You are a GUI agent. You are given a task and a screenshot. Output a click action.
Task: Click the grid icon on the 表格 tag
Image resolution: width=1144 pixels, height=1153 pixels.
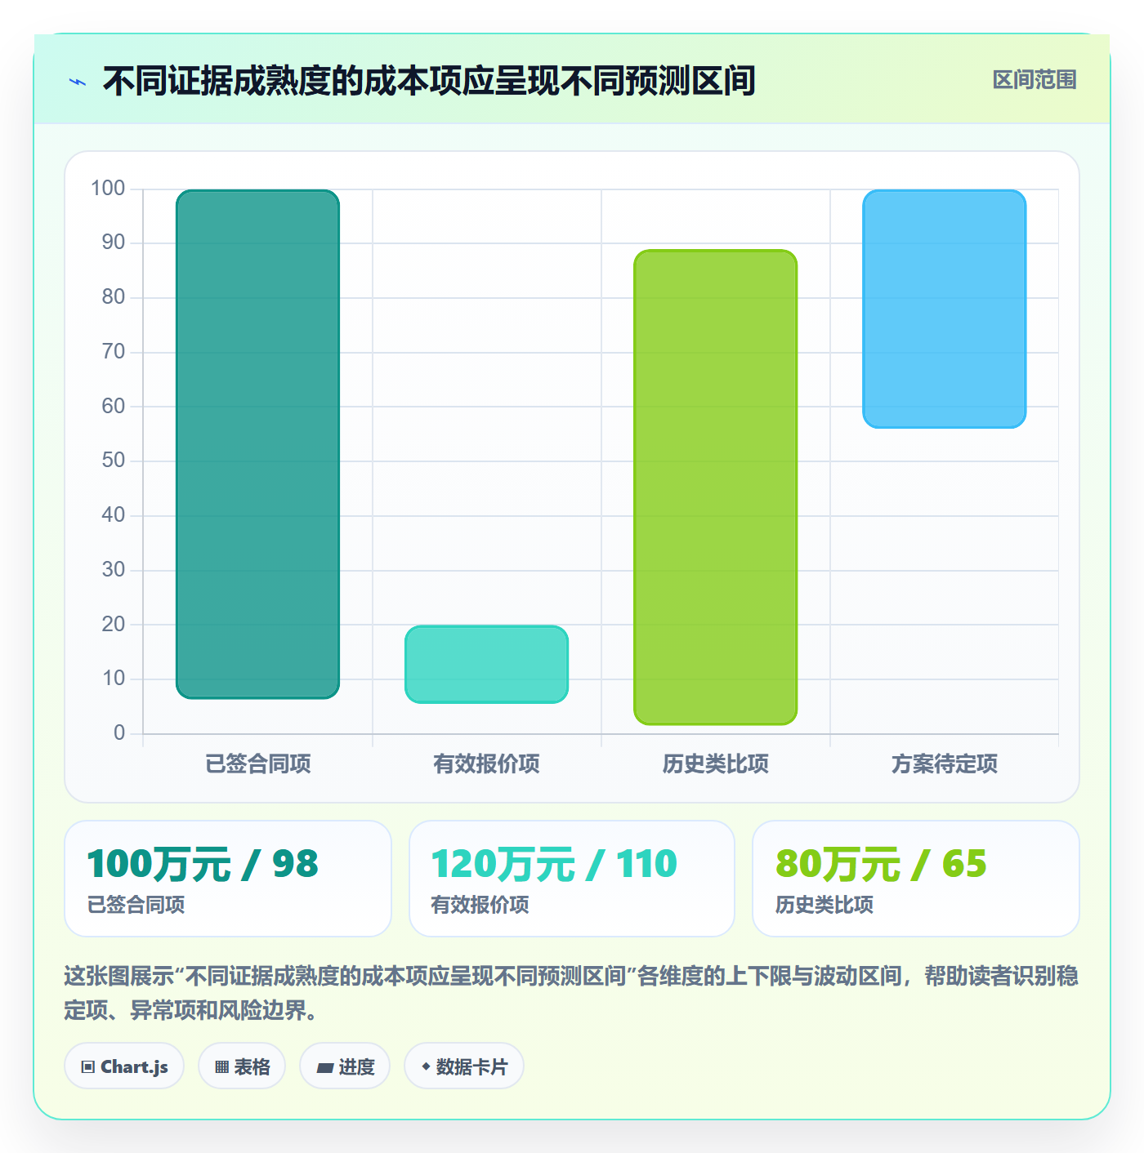[x=221, y=1066]
